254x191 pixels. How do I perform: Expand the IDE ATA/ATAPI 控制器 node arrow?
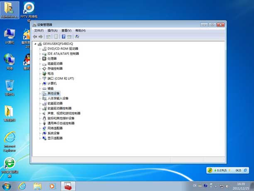click(40, 54)
